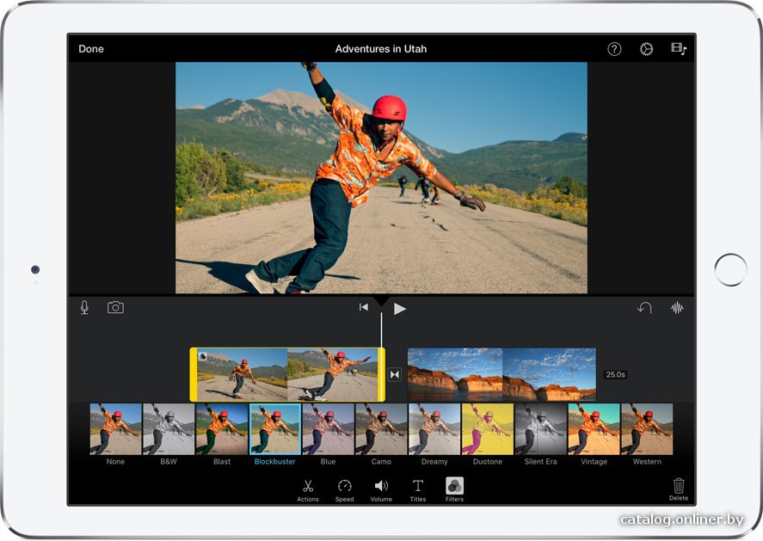Click the undo arrow icon
The image size is (763, 541).
644,307
